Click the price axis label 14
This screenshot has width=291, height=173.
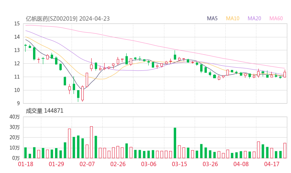coord(17,37)
